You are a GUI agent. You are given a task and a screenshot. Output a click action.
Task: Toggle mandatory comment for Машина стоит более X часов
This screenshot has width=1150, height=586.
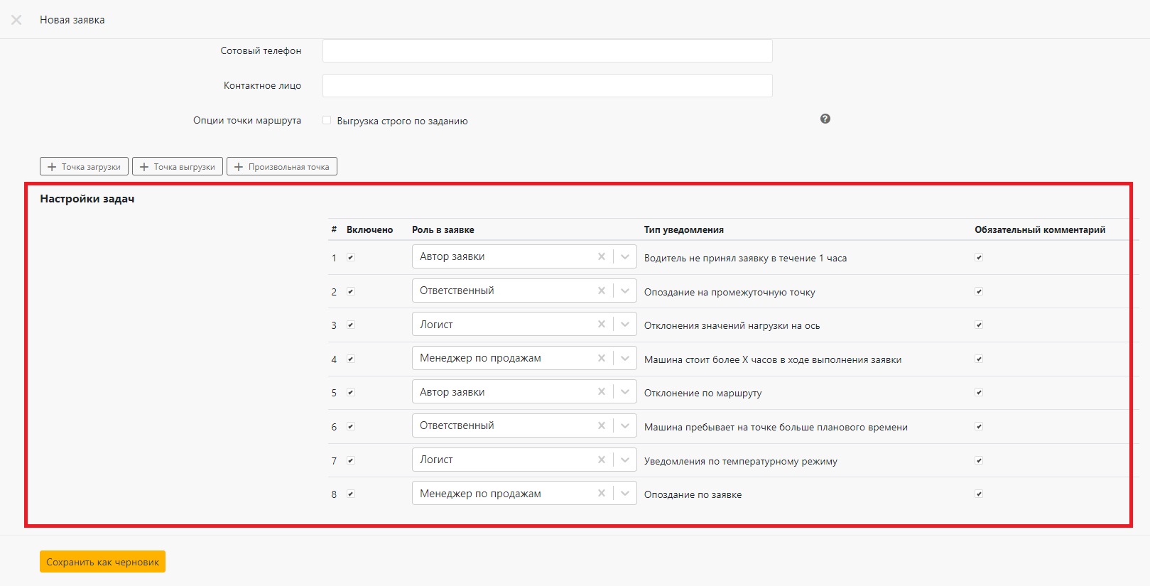coord(979,359)
